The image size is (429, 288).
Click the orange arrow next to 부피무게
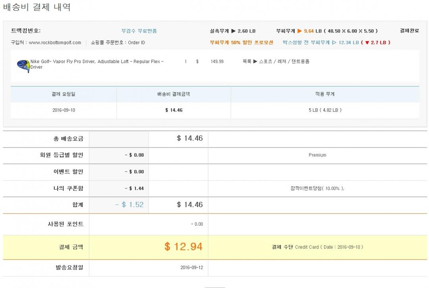(x=300, y=31)
